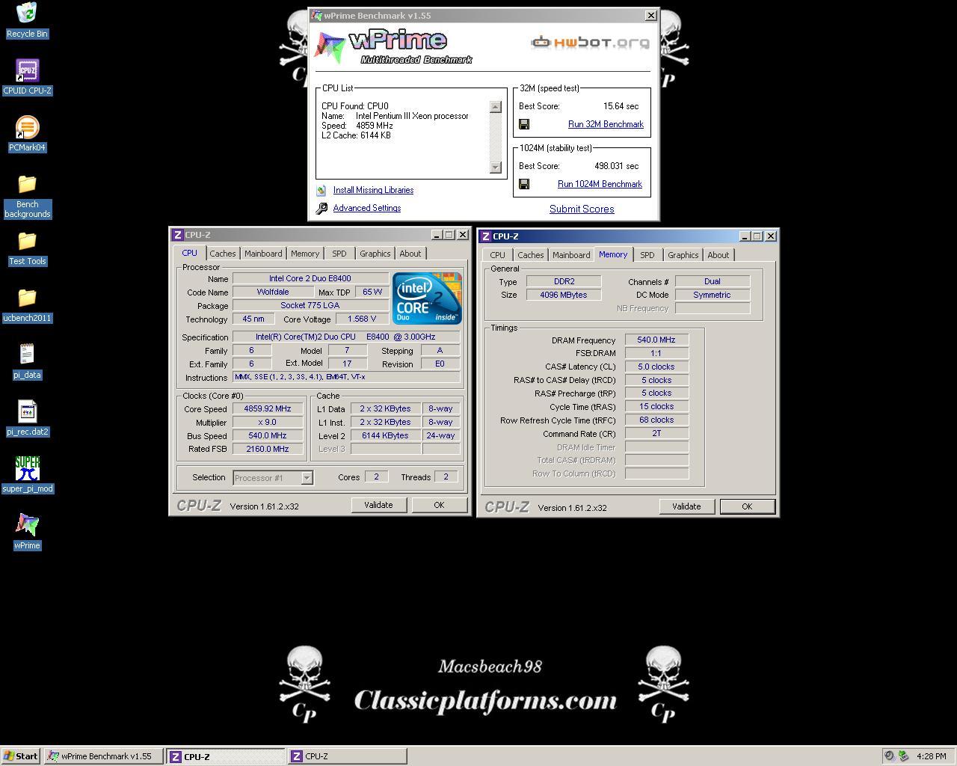The width and height of the screenshot is (957, 766).
Task: Switch to Mainboard tab in left CPU-Z
Action: [263, 254]
